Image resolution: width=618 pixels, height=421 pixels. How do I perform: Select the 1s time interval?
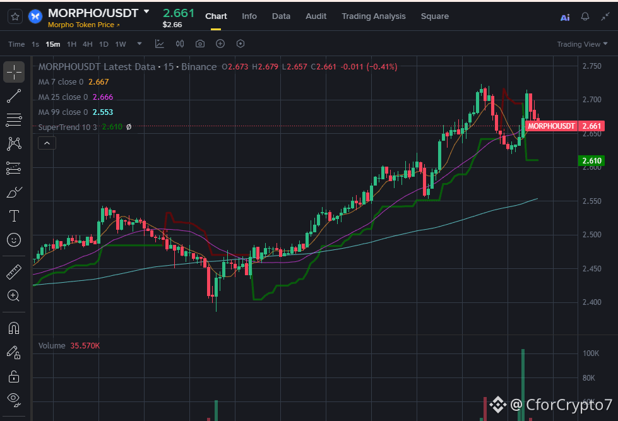[35, 44]
